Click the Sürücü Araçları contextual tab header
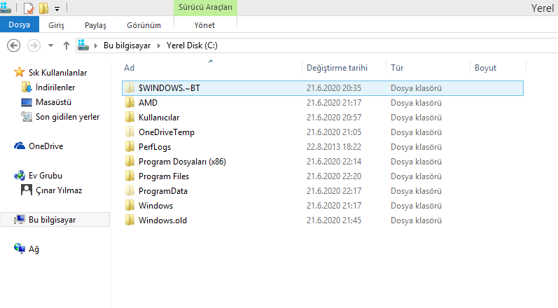The width and height of the screenshot is (558, 308). point(205,8)
